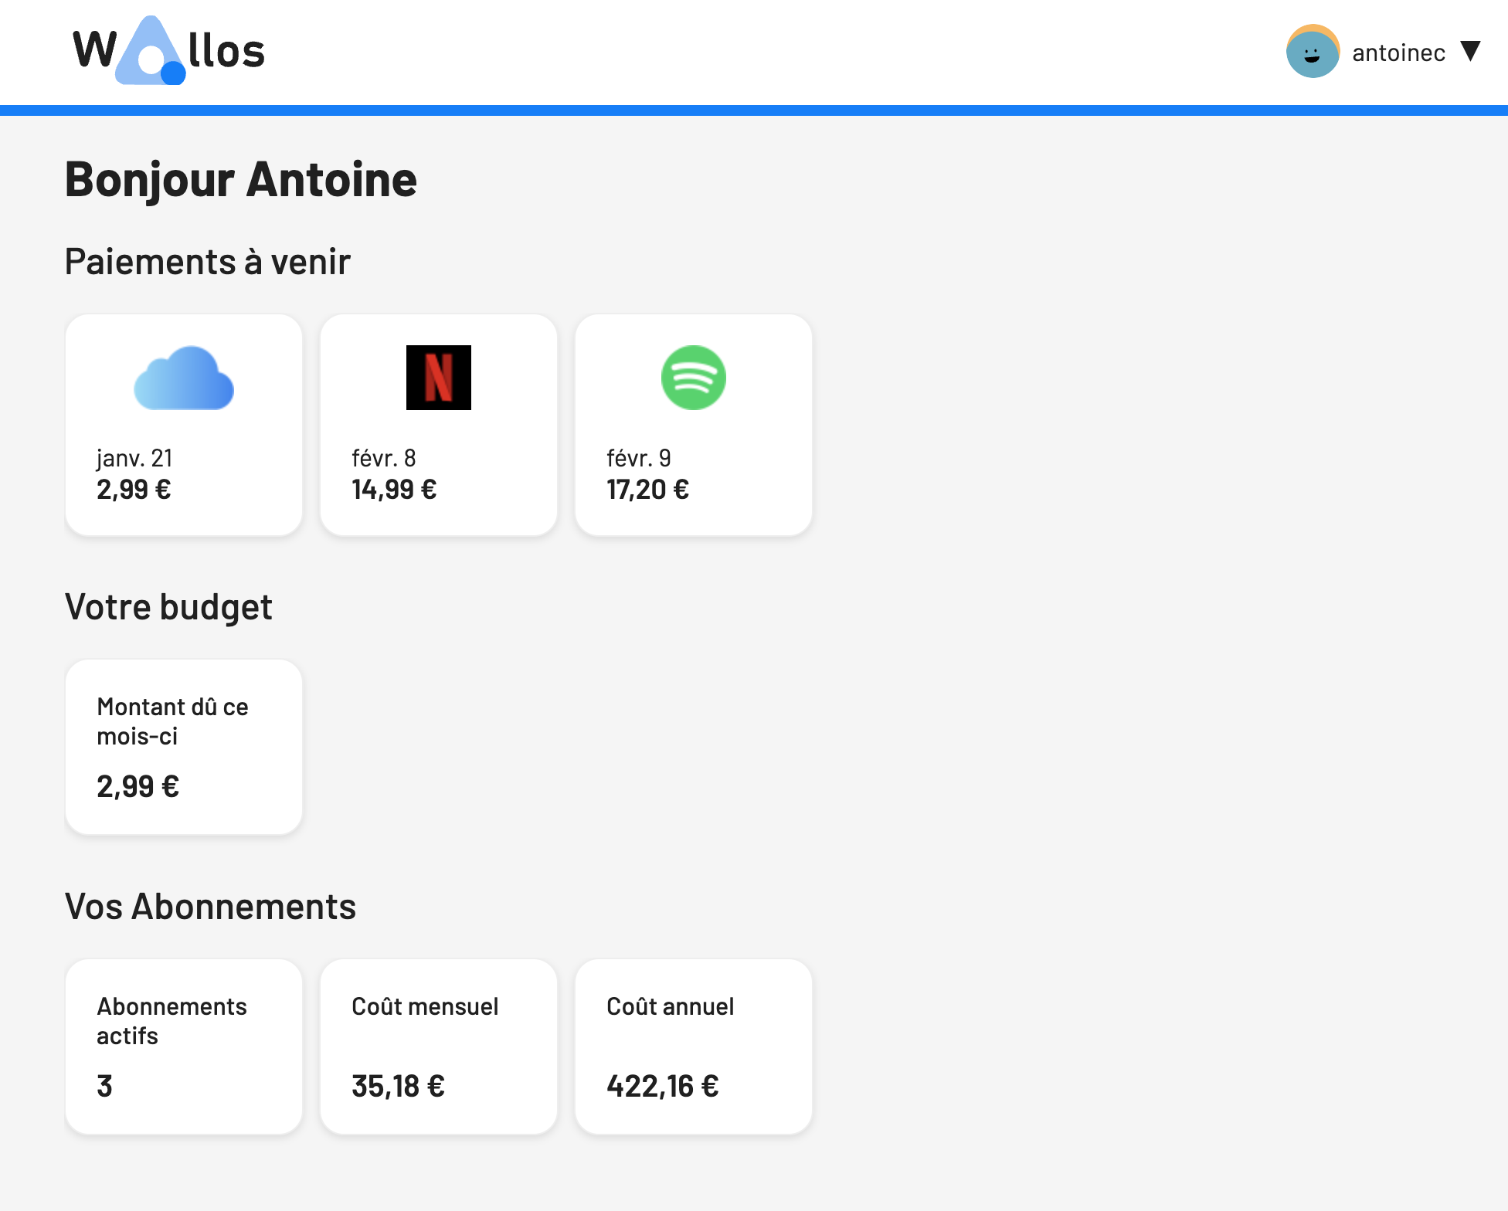Click the Paiements à venir heading
Screen dimensions: 1508x1211
207,262
